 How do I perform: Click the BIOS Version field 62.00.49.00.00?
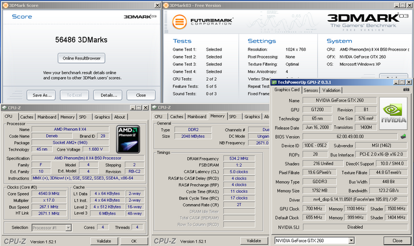(350, 136)
